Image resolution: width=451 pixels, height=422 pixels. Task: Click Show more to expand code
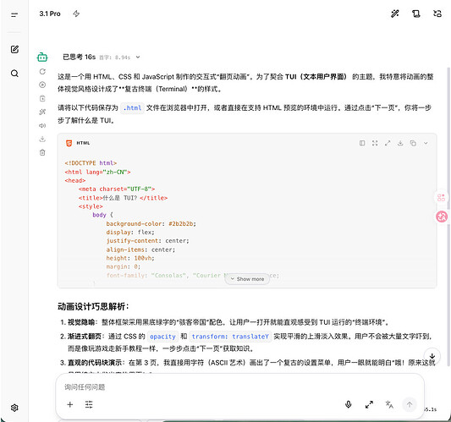point(247,279)
